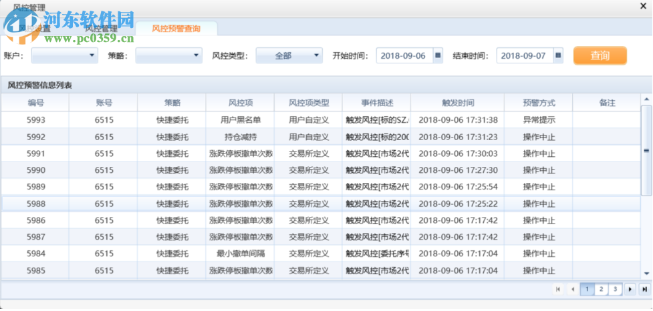Select row with 编号 5991
The height and width of the screenshot is (311, 653).
point(321,153)
